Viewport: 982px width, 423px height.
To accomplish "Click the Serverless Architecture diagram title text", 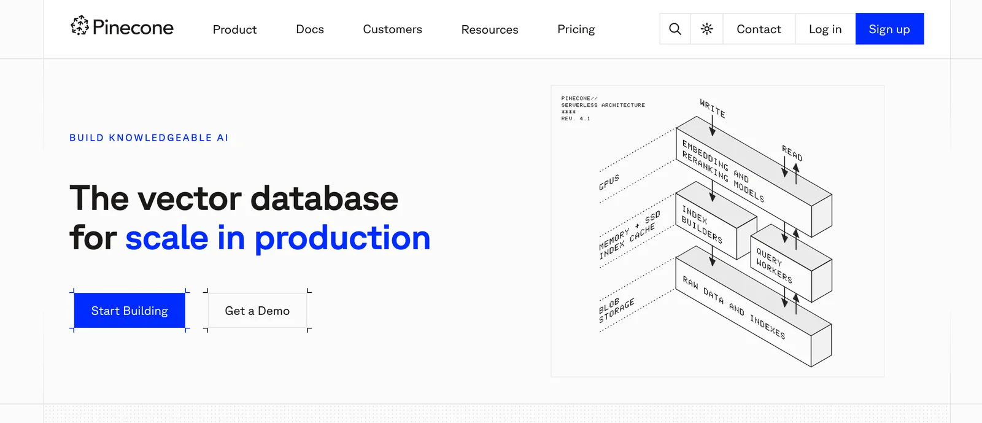I will click(x=603, y=105).
